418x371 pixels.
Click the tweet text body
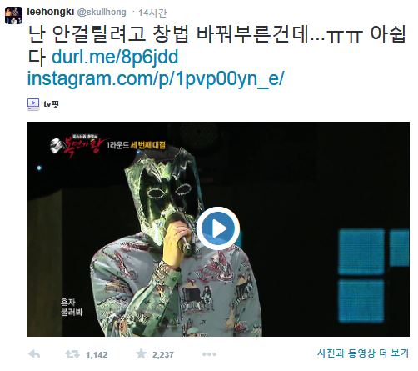click(x=217, y=46)
